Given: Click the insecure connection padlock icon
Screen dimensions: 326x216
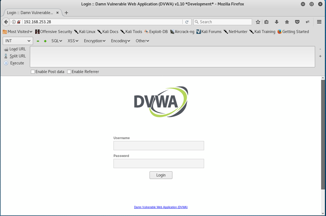Looking at the screenshot, I should [18, 22].
